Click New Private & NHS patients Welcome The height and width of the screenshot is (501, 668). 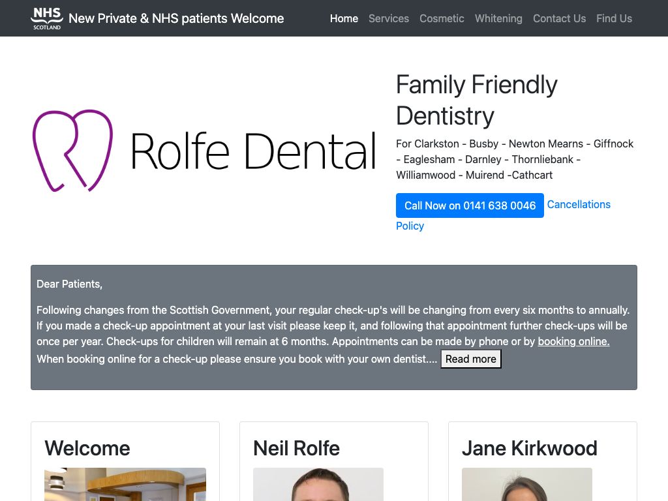(x=176, y=18)
